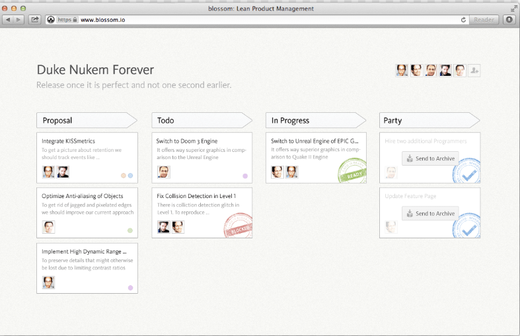The width and height of the screenshot is (520, 336).
Task: Send Hire two additional Programmers to Archive
Action: coord(430,158)
